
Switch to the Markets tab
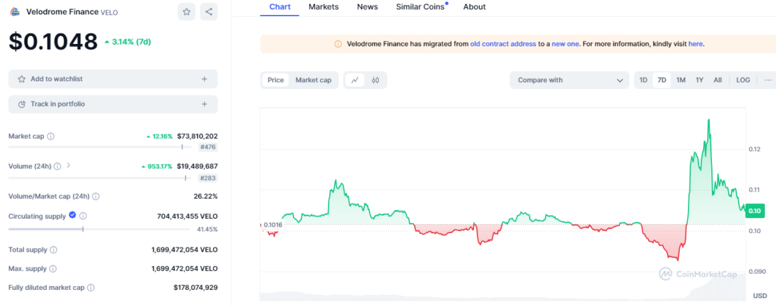323,7
